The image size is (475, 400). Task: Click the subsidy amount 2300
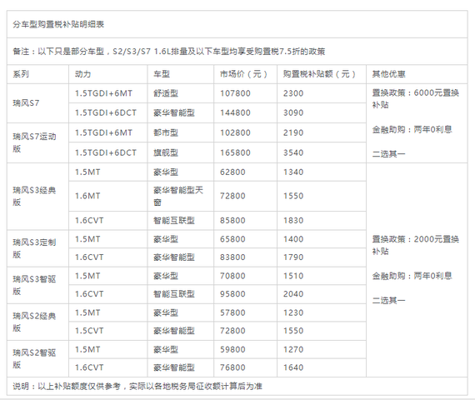(x=293, y=93)
